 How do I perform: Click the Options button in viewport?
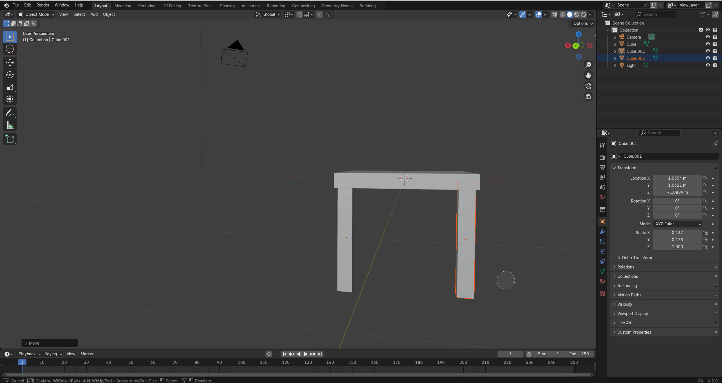[583, 23]
